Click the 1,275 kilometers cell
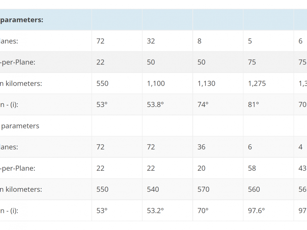 coord(268,83)
